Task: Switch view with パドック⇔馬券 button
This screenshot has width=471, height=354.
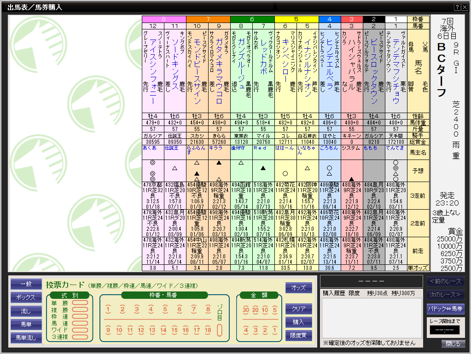Action: pos(446,308)
